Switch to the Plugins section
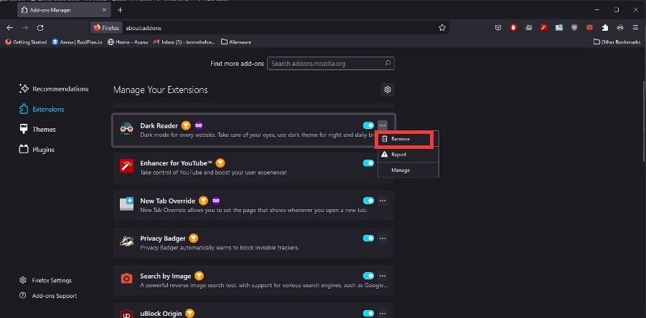Screen dimensions: 646x318 [37, 150]
